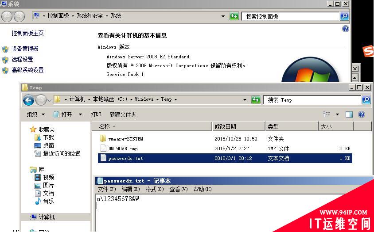Viewport: 374px width, 232px height.
Task: Click 搜索控制面板 search field
Action: point(290,16)
